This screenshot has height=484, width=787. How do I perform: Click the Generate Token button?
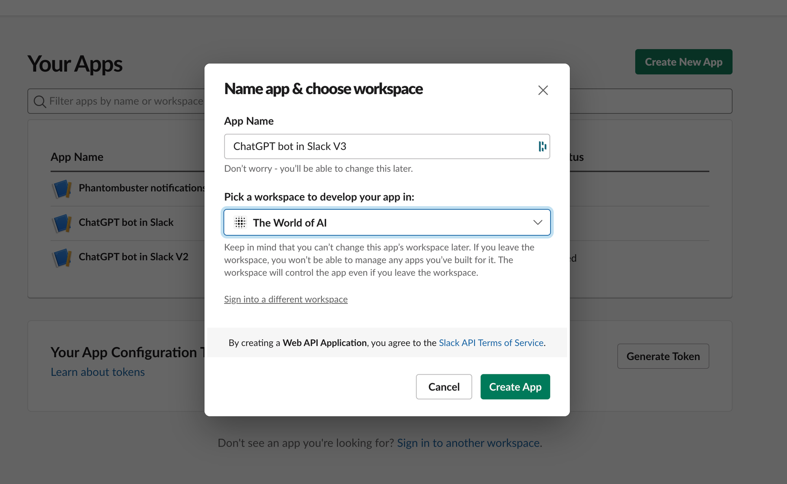663,356
